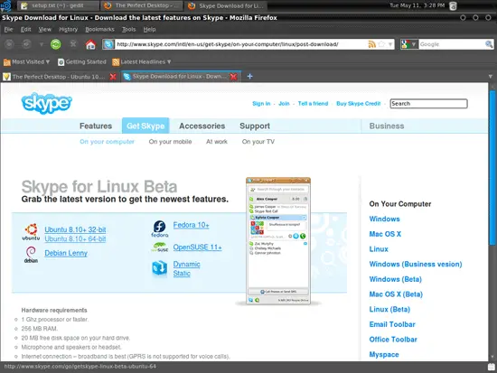Screen dimensions: 497x373
Task: Expand the Most Visited bookmarks folder
Action: pos(26,61)
